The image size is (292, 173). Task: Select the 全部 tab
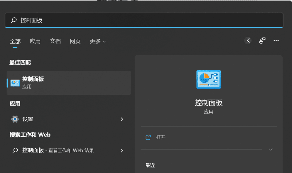15,42
